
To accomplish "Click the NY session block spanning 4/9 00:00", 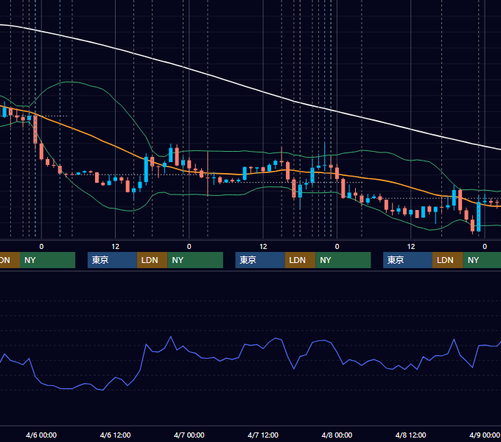I will [x=482, y=260].
